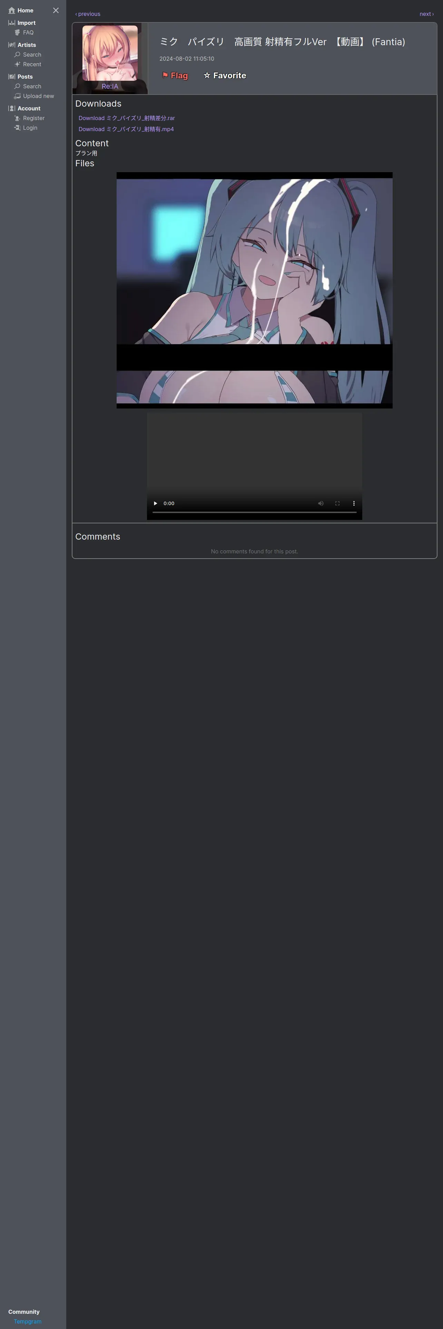Open the Import menu item

point(26,23)
